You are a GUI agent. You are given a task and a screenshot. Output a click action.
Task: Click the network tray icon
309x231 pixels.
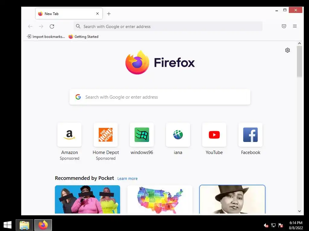tap(273, 225)
